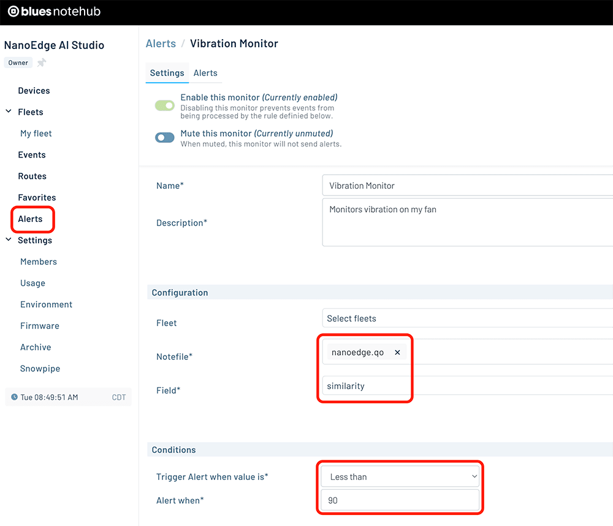613x526 pixels.
Task: Collapse the Settings section chevron
Action: click(x=9, y=240)
